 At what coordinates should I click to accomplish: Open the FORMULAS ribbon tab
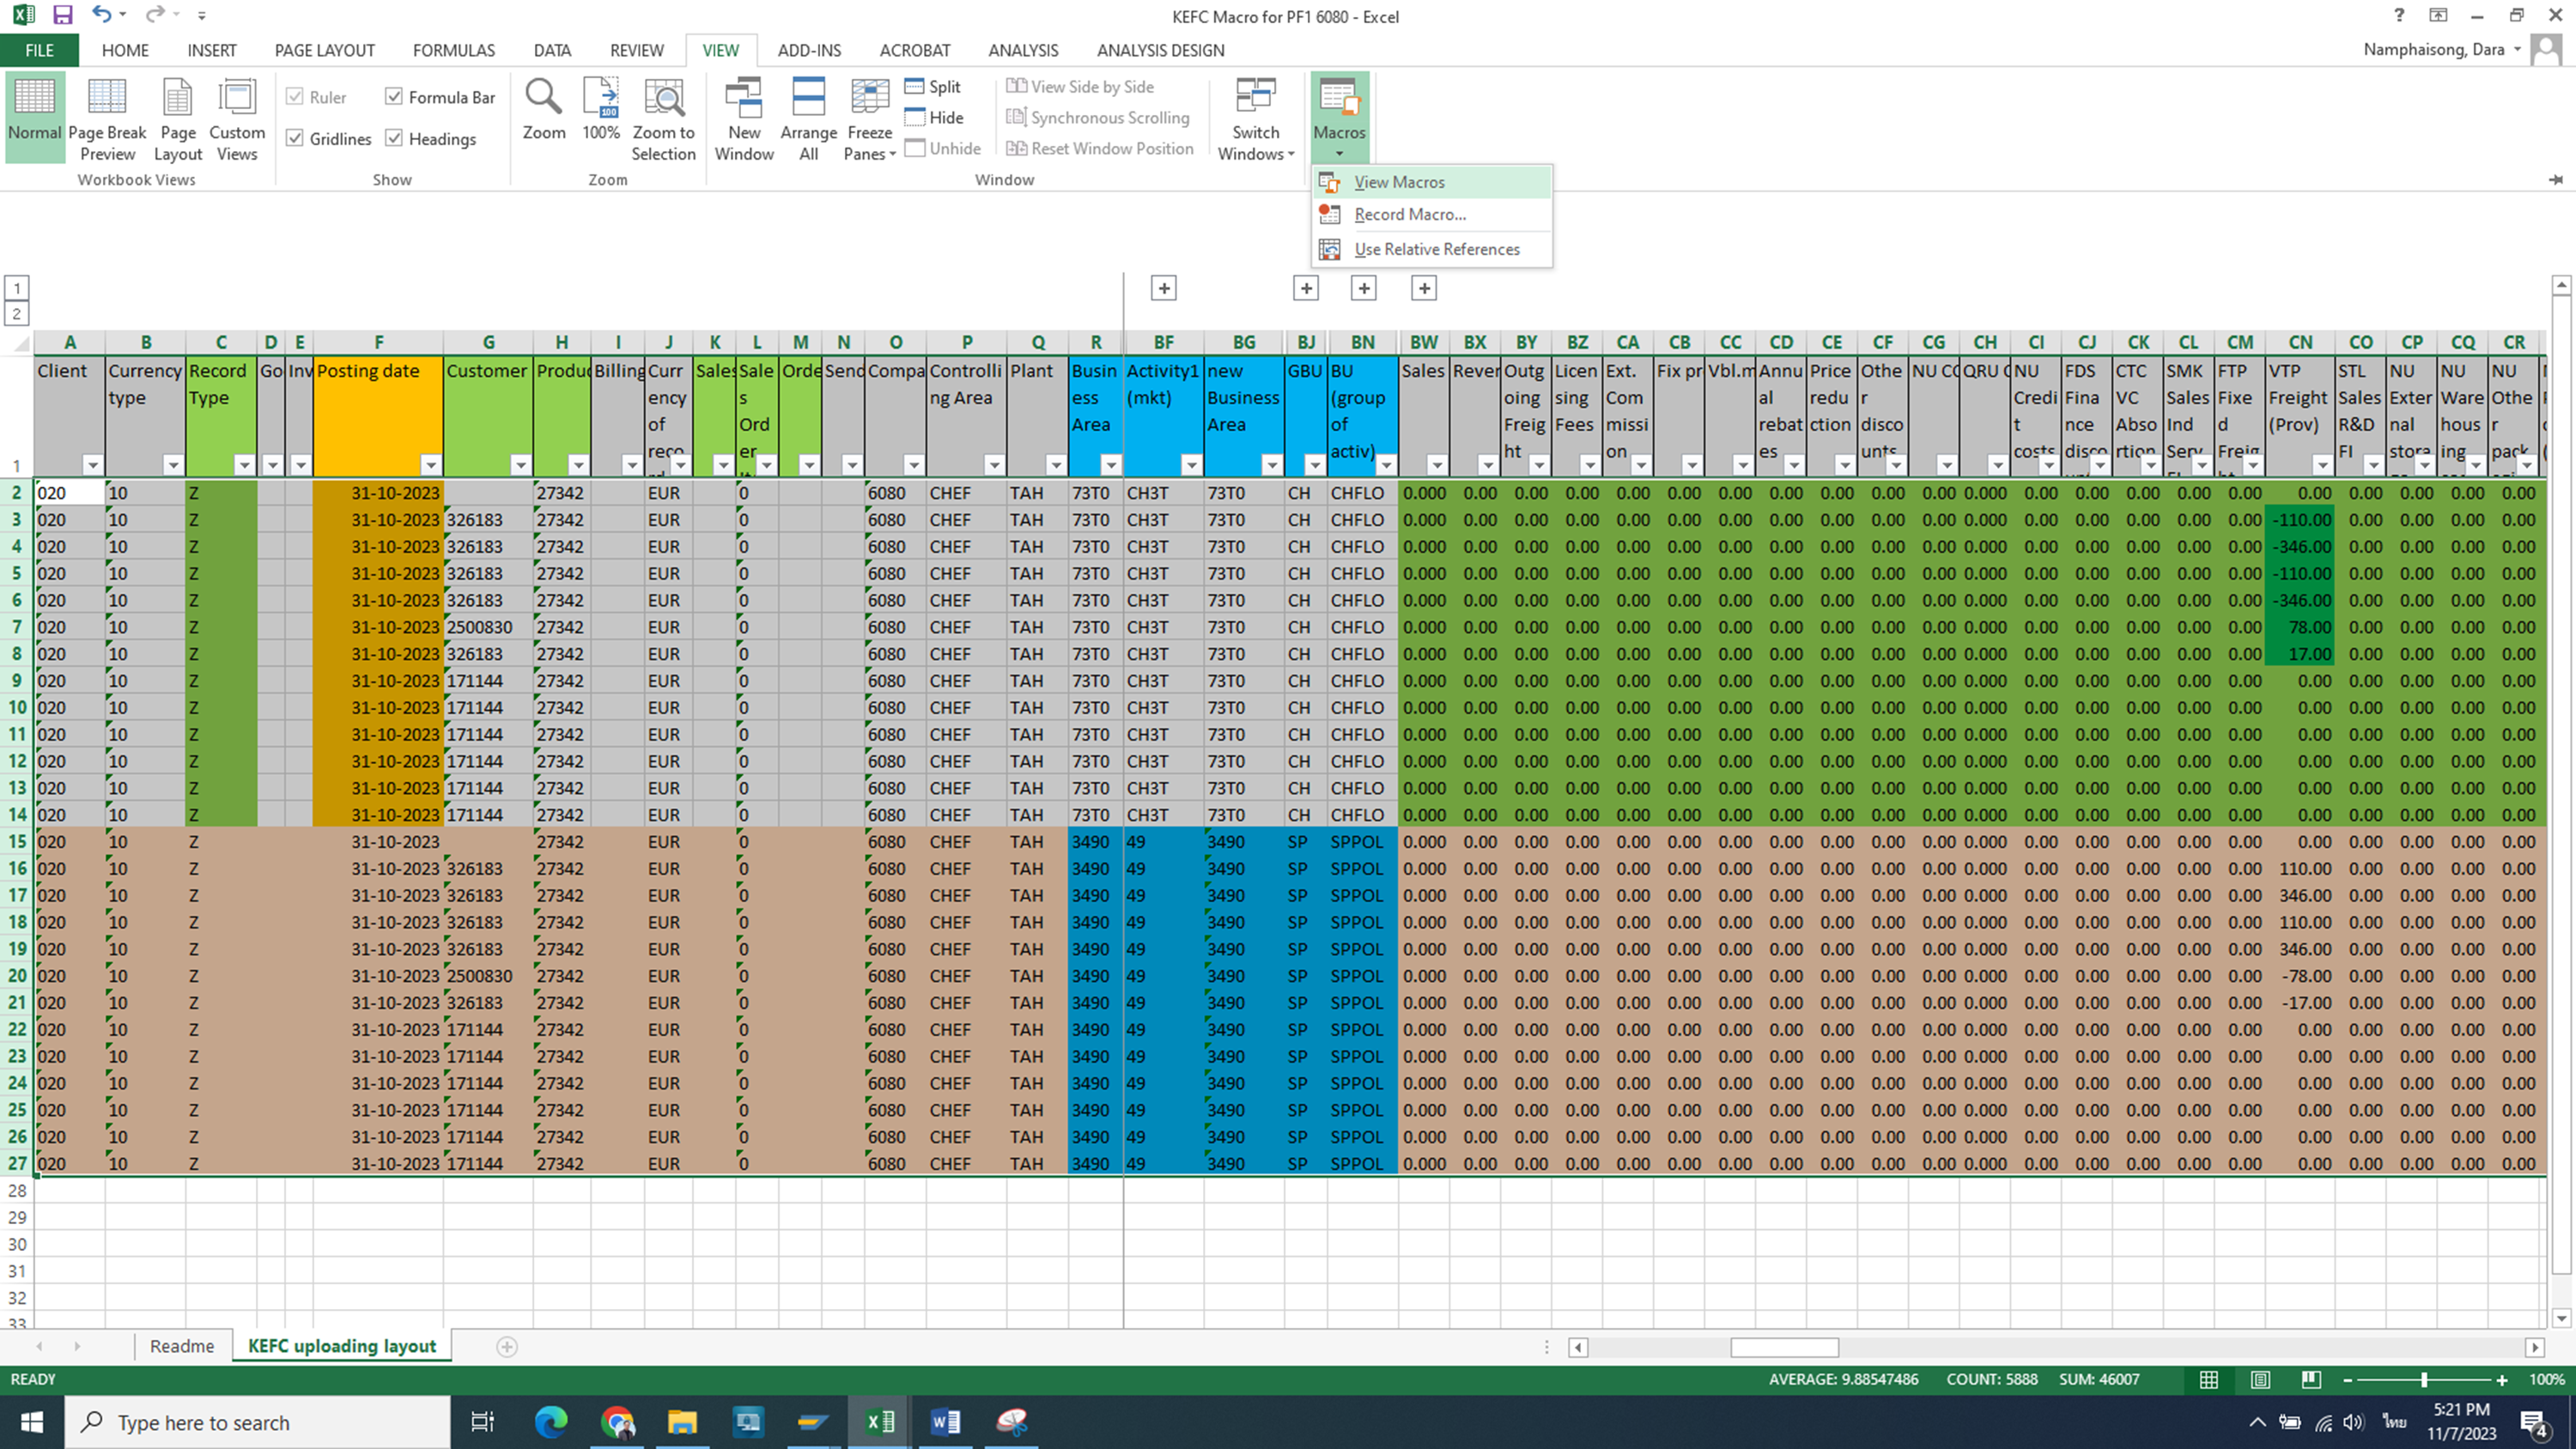pyautogui.click(x=453, y=50)
